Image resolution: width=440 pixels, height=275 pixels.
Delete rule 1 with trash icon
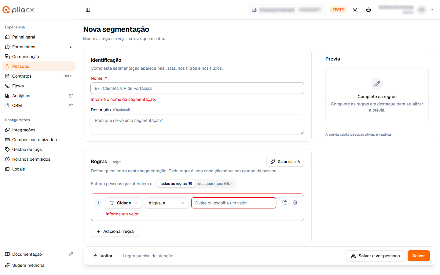(x=295, y=202)
